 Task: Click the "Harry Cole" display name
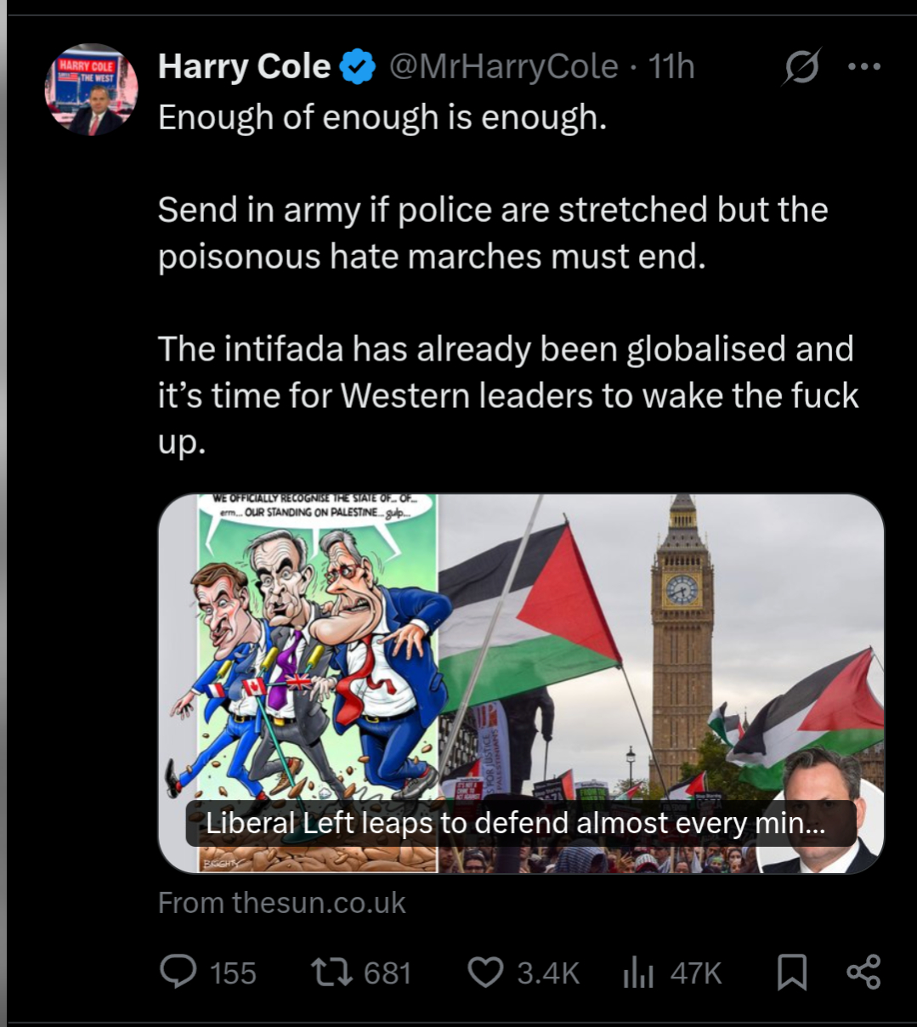tap(244, 66)
